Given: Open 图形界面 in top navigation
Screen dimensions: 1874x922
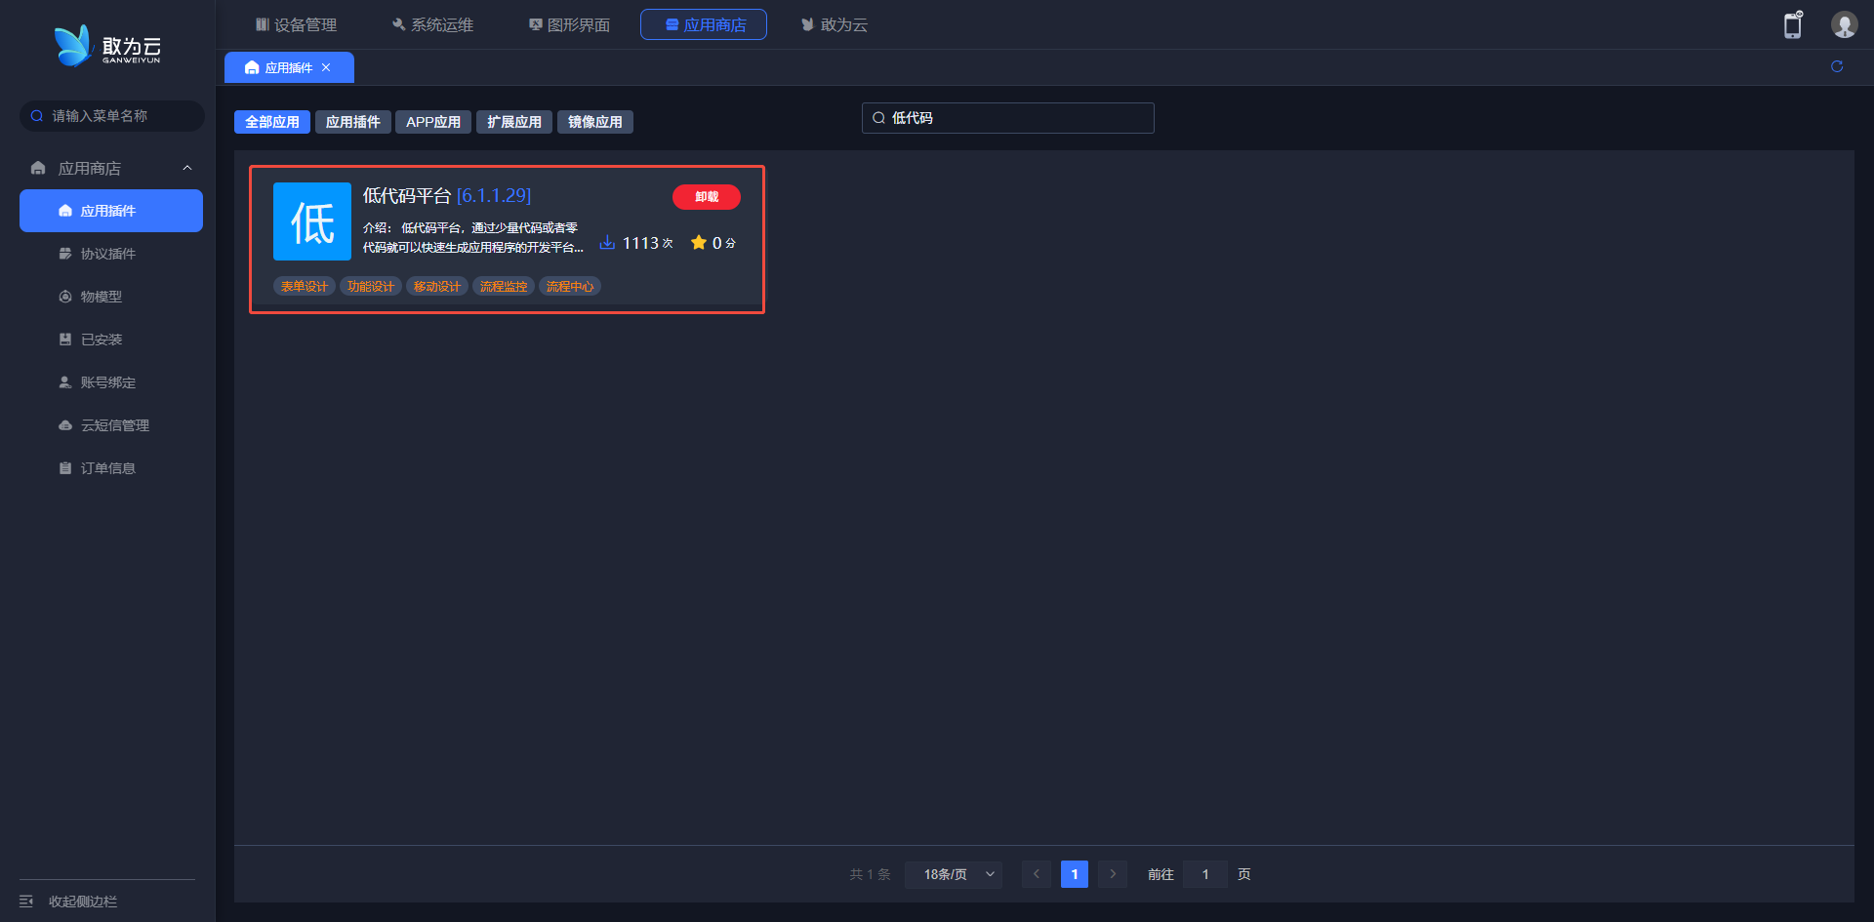Looking at the screenshot, I should (x=569, y=24).
